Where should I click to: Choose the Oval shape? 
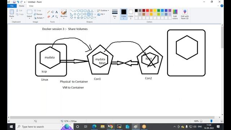click(78, 11)
